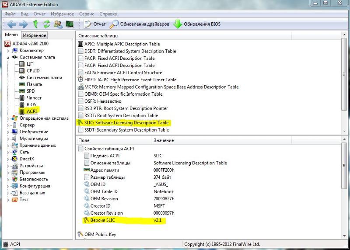
Task: Expand the Компьютер tree node
Action: (8, 51)
